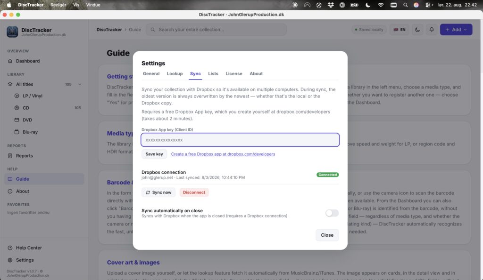Image resolution: width=483 pixels, height=280 pixels.
Task: Collapse the All titles chevron
Action: pyautogui.click(x=80, y=84)
